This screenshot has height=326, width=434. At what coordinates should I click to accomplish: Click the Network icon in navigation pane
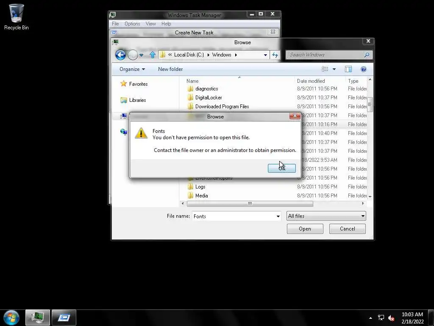click(124, 132)
